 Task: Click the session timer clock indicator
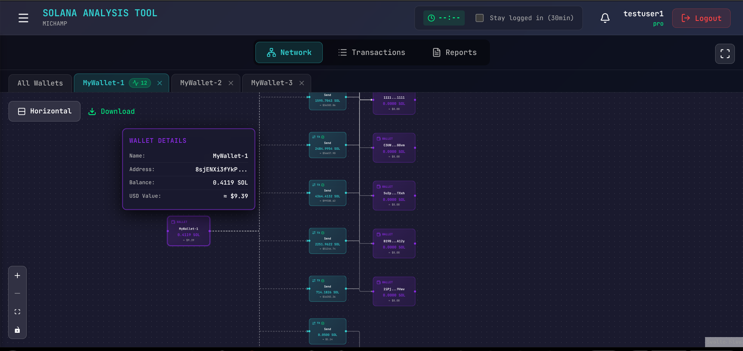(x=444, y=18)
